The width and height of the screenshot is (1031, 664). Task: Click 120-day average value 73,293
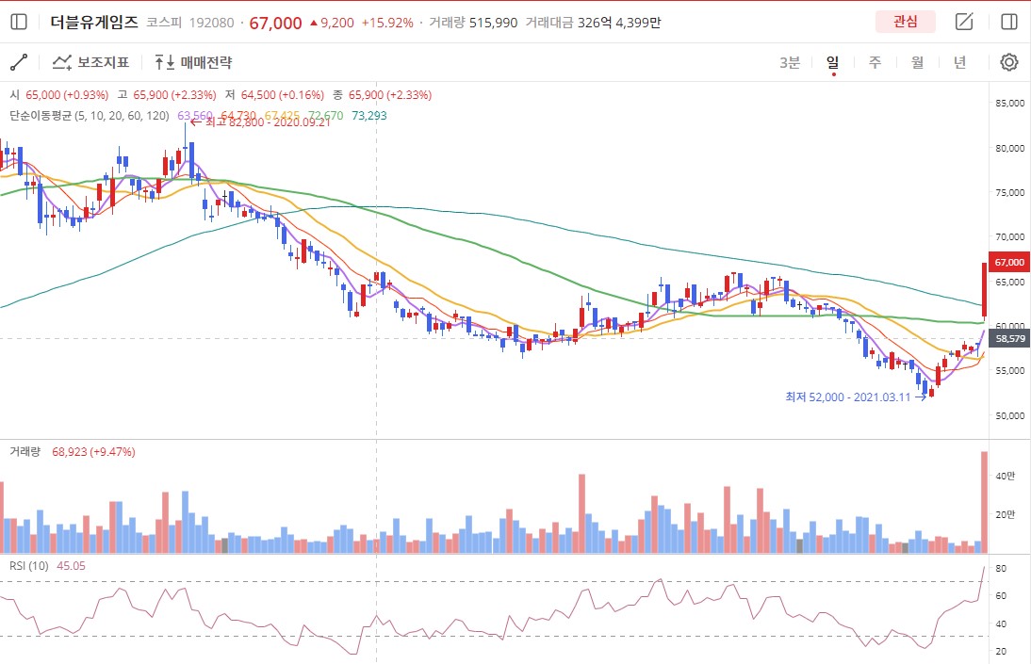pos(368,116)
